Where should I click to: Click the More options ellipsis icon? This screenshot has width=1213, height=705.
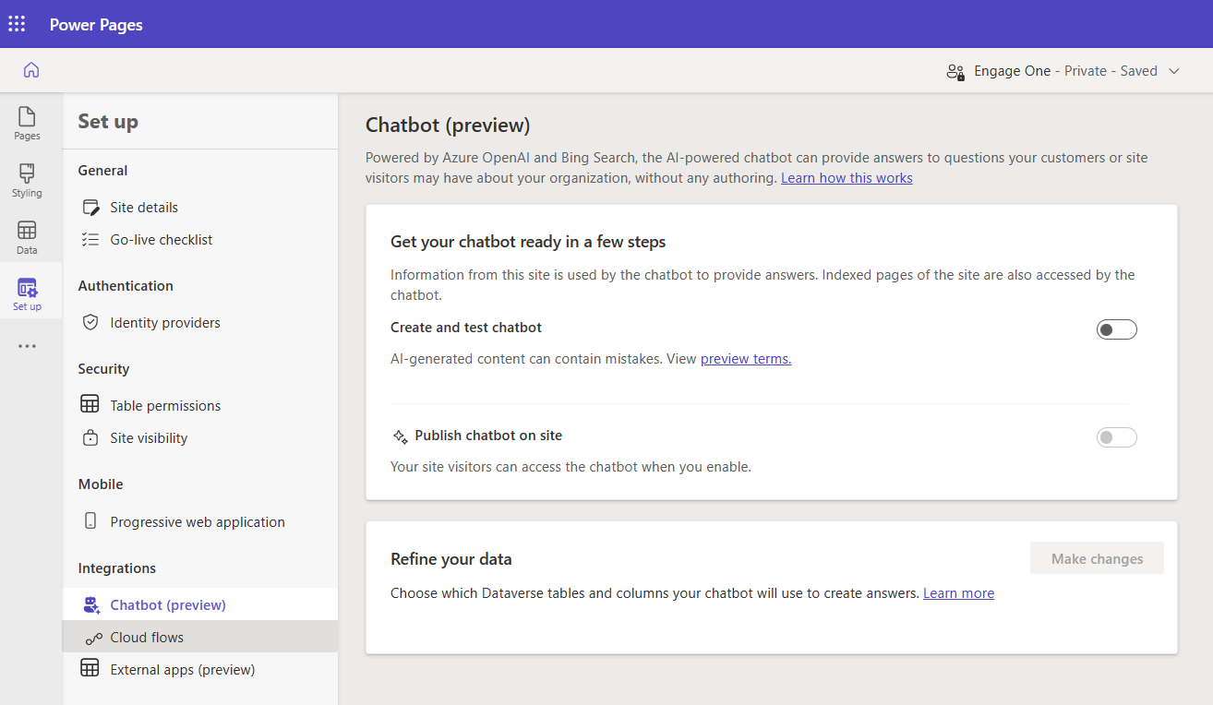[27, 346]
